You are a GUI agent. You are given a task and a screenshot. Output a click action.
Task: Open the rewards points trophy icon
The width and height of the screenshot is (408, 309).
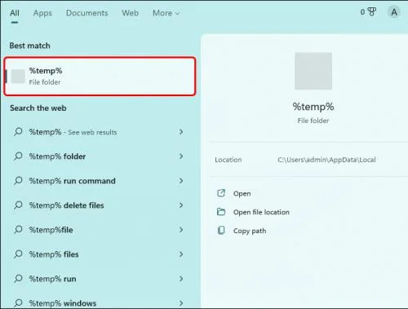click(372, 12)
